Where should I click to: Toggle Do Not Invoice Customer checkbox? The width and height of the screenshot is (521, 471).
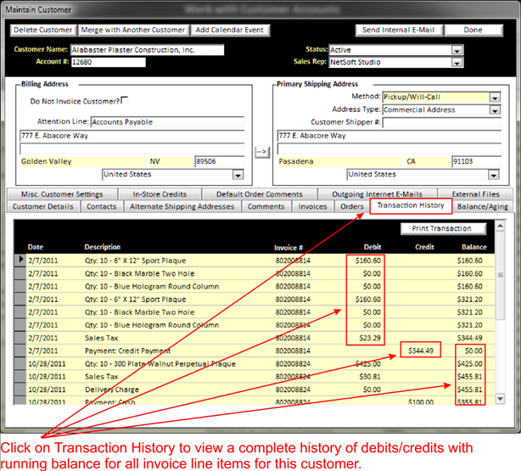[x=125, y=100]
